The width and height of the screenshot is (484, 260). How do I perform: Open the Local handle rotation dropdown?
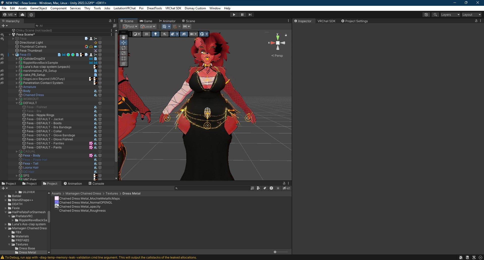(x=148, y=26)
